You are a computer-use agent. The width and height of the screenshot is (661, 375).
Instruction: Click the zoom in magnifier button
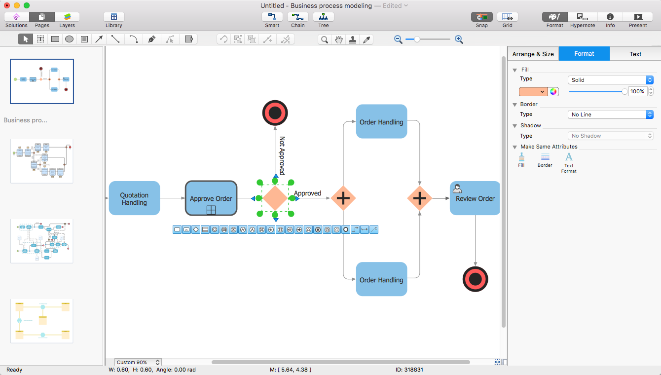pos(459,39)
